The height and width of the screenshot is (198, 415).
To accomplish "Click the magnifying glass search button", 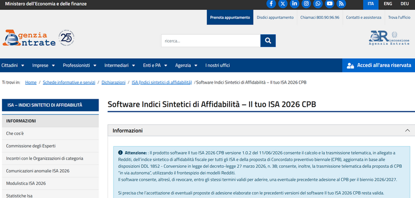I will point(268,41).
